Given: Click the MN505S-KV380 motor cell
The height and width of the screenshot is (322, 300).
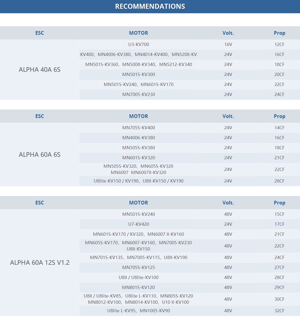Looking at the screenshot, I should pyautogui.click(x=138, y=148).
